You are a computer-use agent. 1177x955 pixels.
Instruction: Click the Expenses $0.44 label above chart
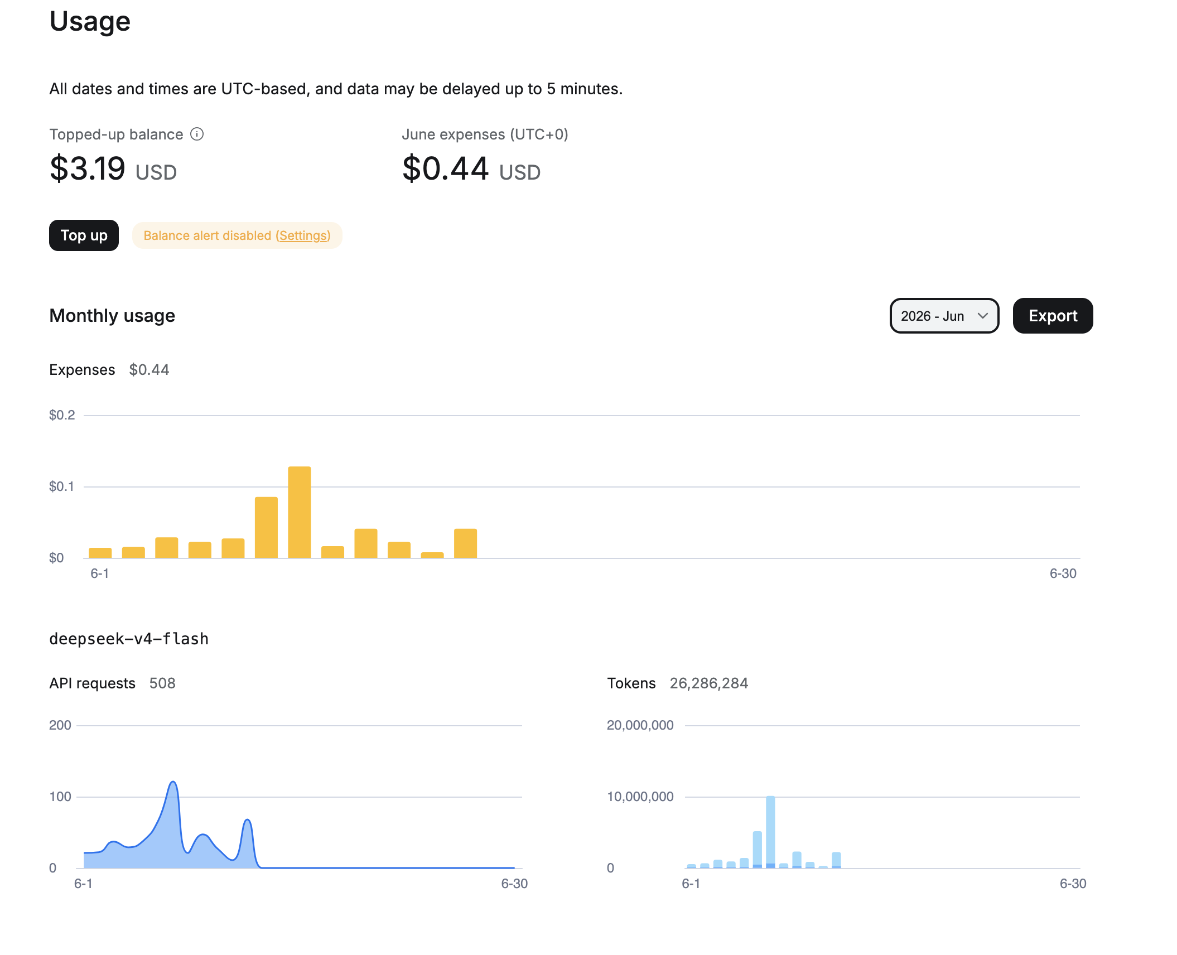click(109, 370)
